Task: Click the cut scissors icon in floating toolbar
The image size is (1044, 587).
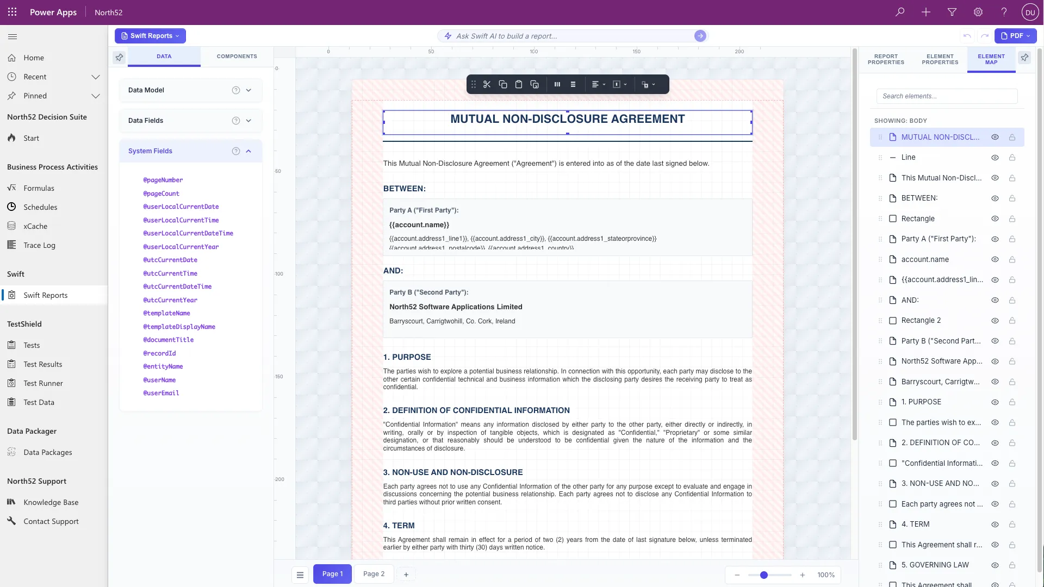Action: [x=487, y=84]
